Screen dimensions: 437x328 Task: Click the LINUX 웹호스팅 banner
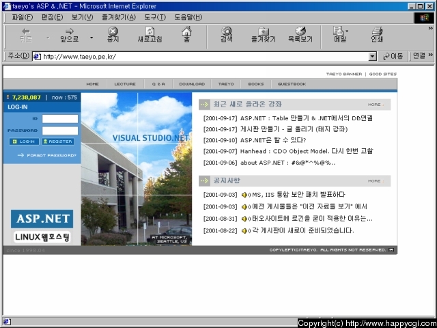[x=42, y=237]
